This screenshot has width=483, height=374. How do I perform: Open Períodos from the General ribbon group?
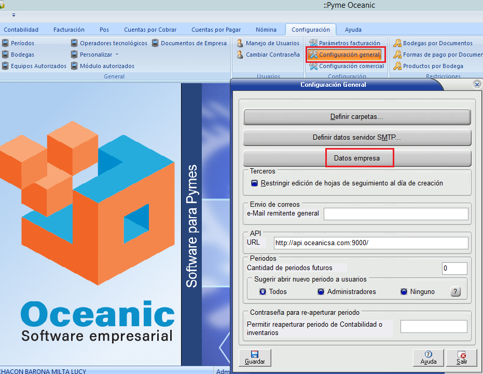tap(22, 43)
